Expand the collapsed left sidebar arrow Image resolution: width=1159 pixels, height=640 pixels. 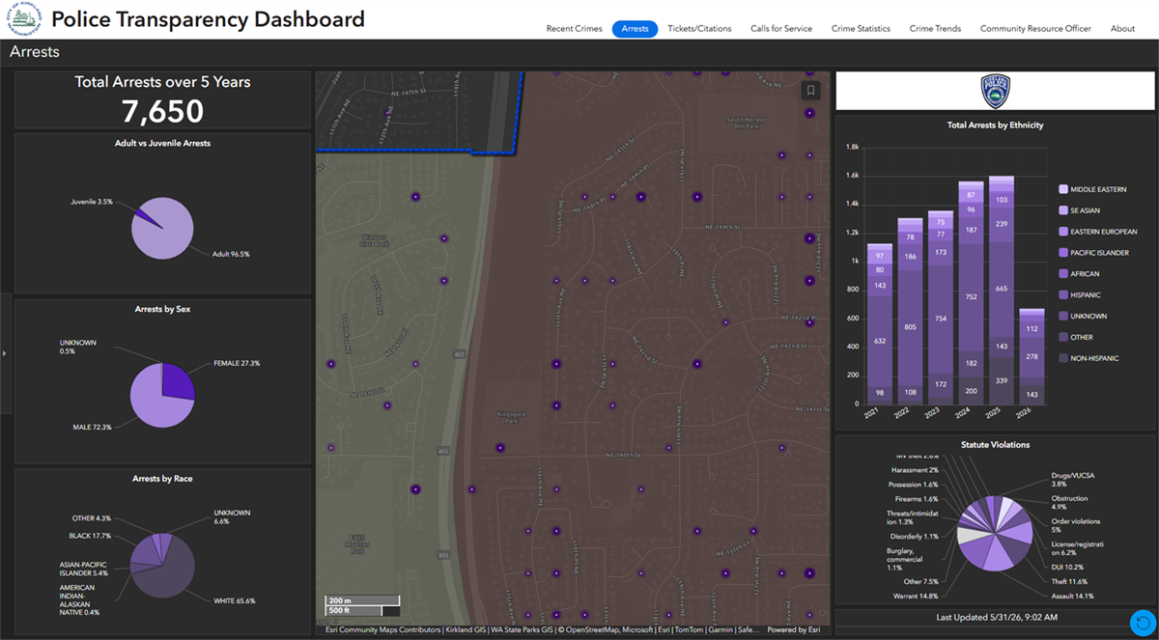4,353
